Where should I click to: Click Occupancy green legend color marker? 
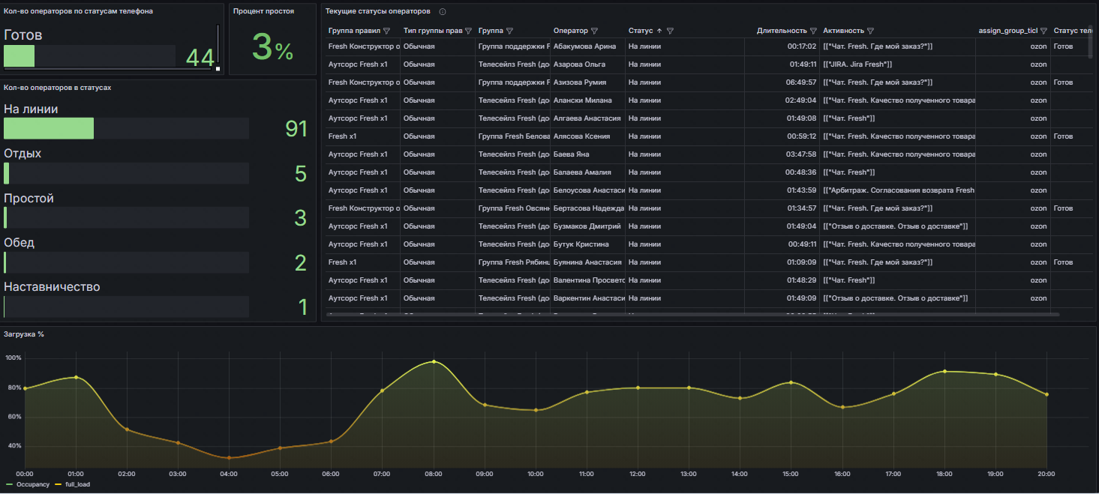coord(9,484)
